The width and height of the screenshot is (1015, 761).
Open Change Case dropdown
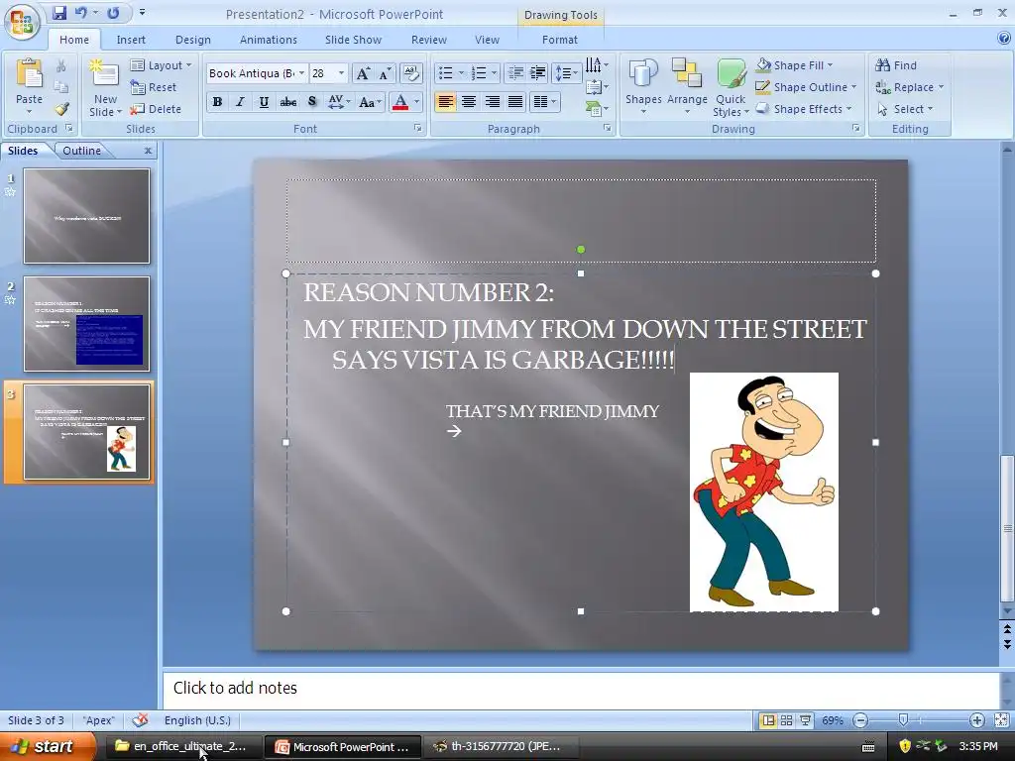click(371, 102)
